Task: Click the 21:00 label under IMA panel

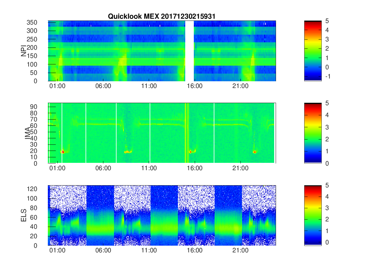Action: [240, 168]
